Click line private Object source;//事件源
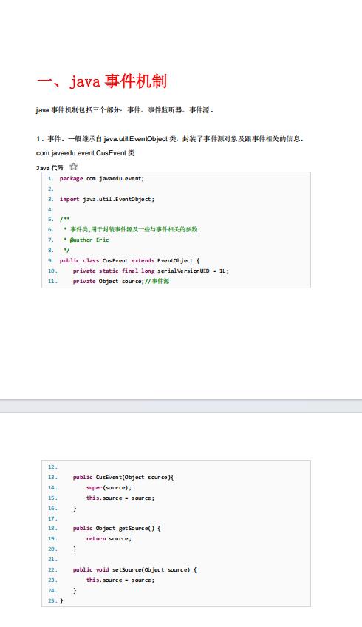The image size is (362, 627). click(x=121, y=282)
